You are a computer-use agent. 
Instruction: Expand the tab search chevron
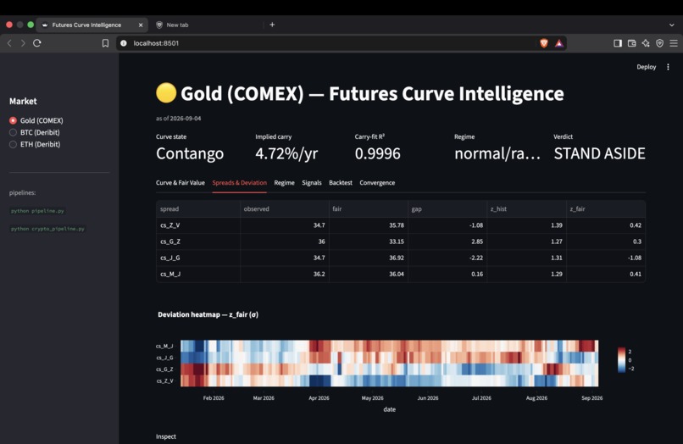click(671, 25)
